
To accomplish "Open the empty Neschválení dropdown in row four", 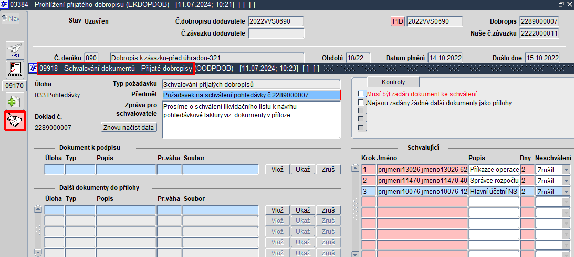I will pos(566,202).
